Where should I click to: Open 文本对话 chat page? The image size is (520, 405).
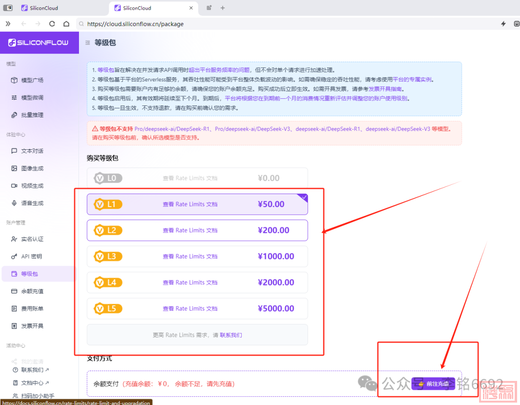32,151
